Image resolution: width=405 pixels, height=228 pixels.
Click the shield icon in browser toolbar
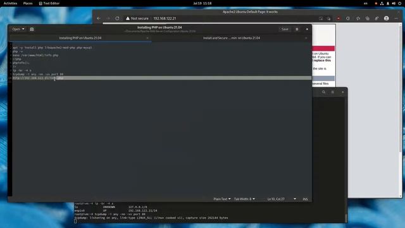tap(348, 18)
